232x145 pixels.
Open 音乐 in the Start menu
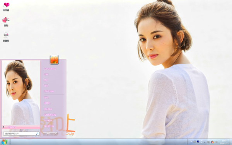point(46,86)
